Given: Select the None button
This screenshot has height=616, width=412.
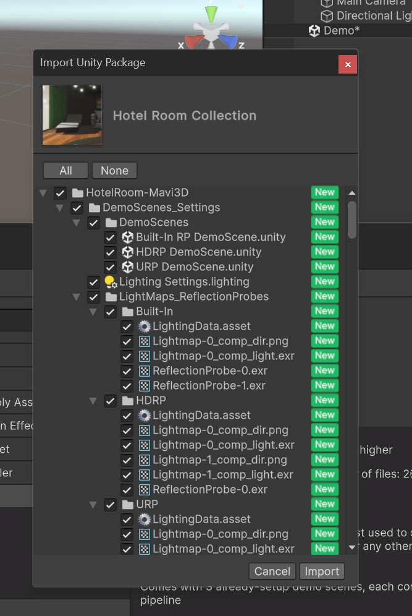Looking at the screenshot, I should (x=114, y=171).
